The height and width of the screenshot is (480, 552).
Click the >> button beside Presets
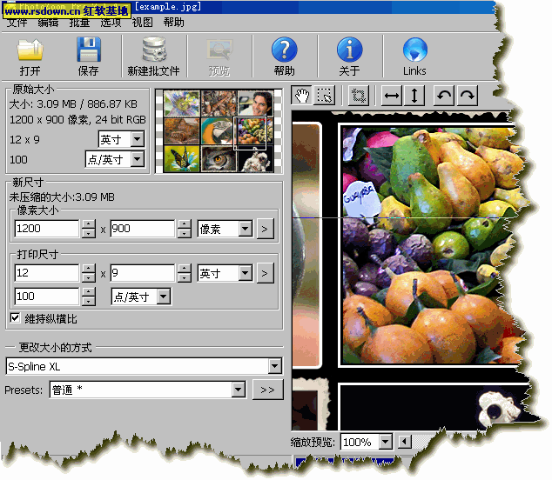267,390
